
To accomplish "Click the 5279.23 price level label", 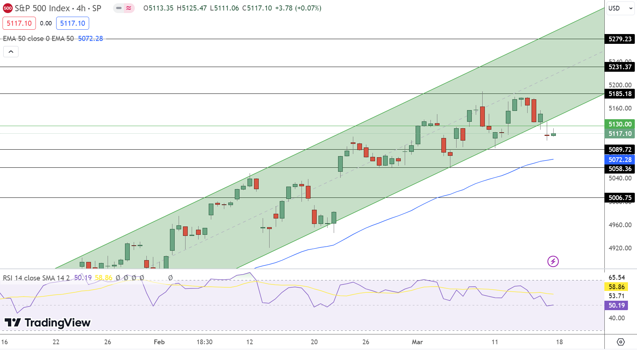I will tap(620, 39).
